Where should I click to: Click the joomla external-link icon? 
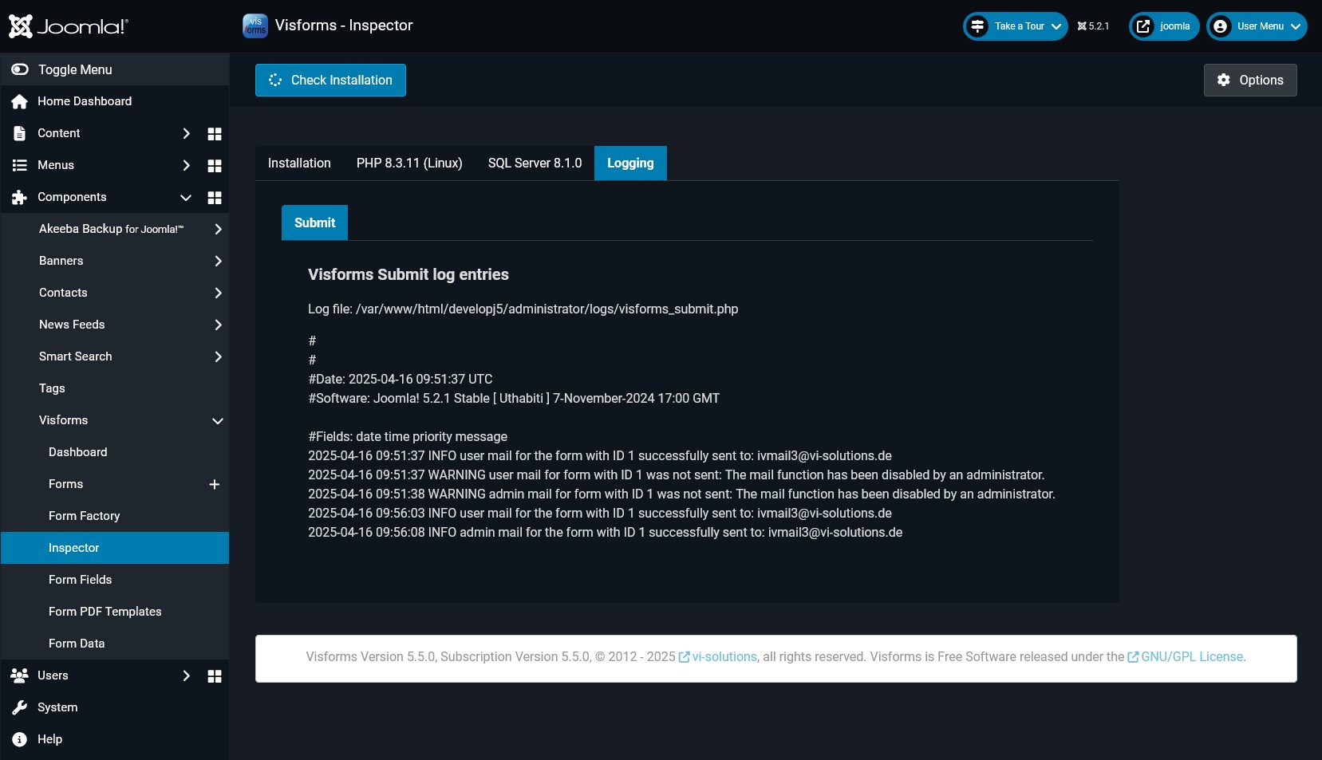pos(1143,26)
